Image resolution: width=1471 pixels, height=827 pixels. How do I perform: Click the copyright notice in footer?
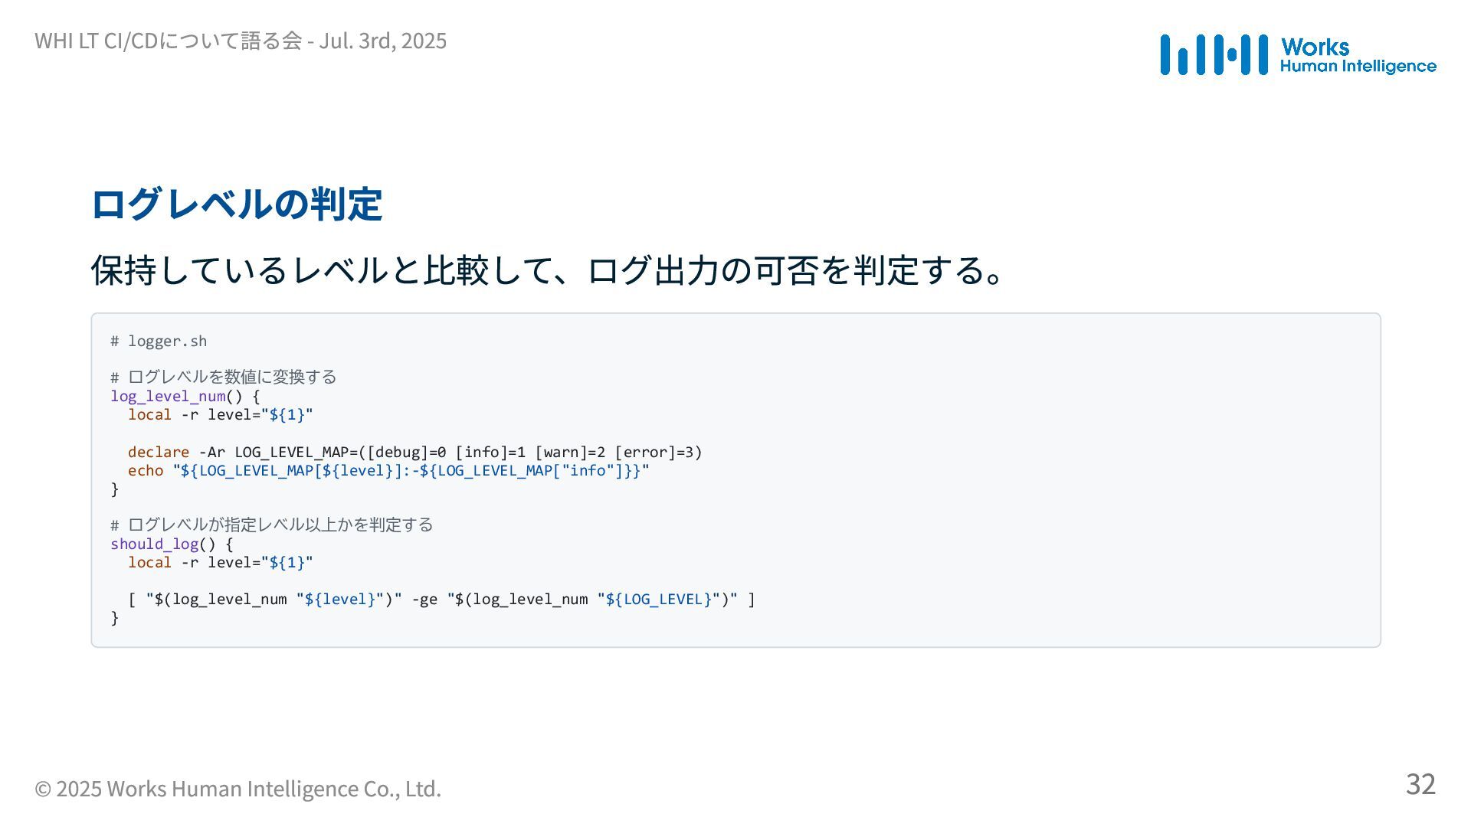tap(238, 789)
